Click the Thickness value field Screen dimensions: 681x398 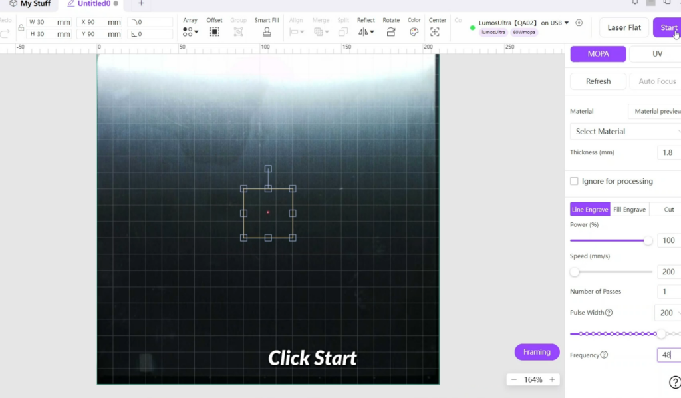coord(669,152)
